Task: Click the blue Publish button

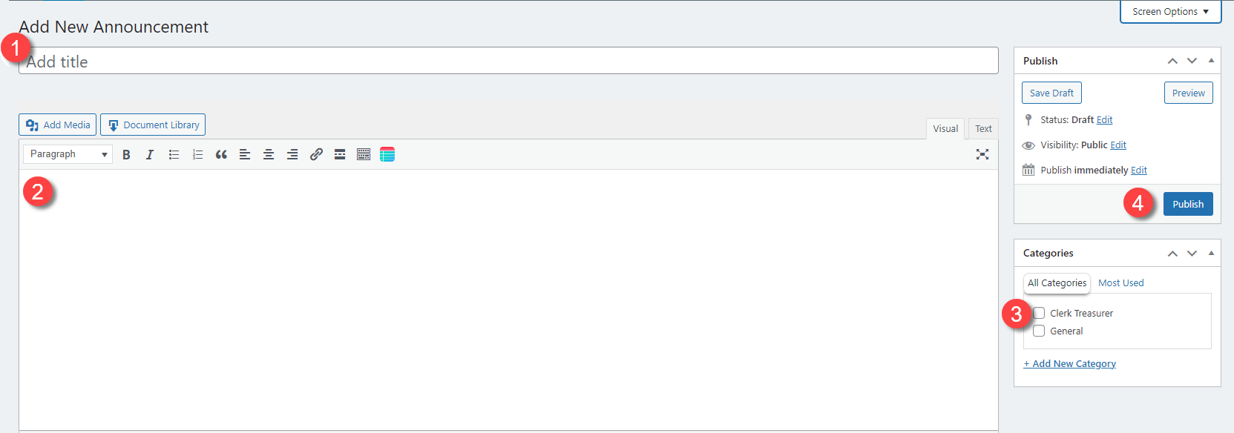Action: point(1188,204)
